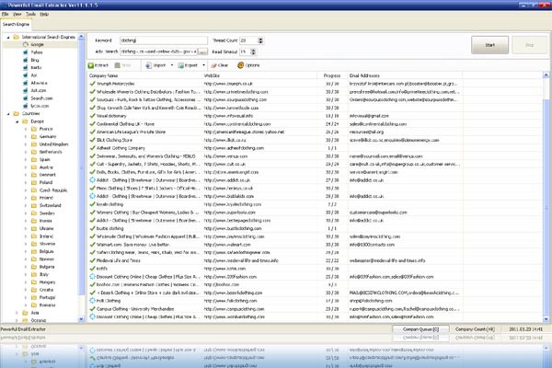Open the Export dropdown arrow
552x368 pixels.
204,65
